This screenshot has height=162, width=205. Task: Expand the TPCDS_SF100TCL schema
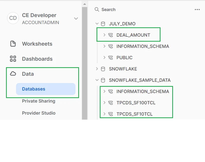tap(104, 103)
